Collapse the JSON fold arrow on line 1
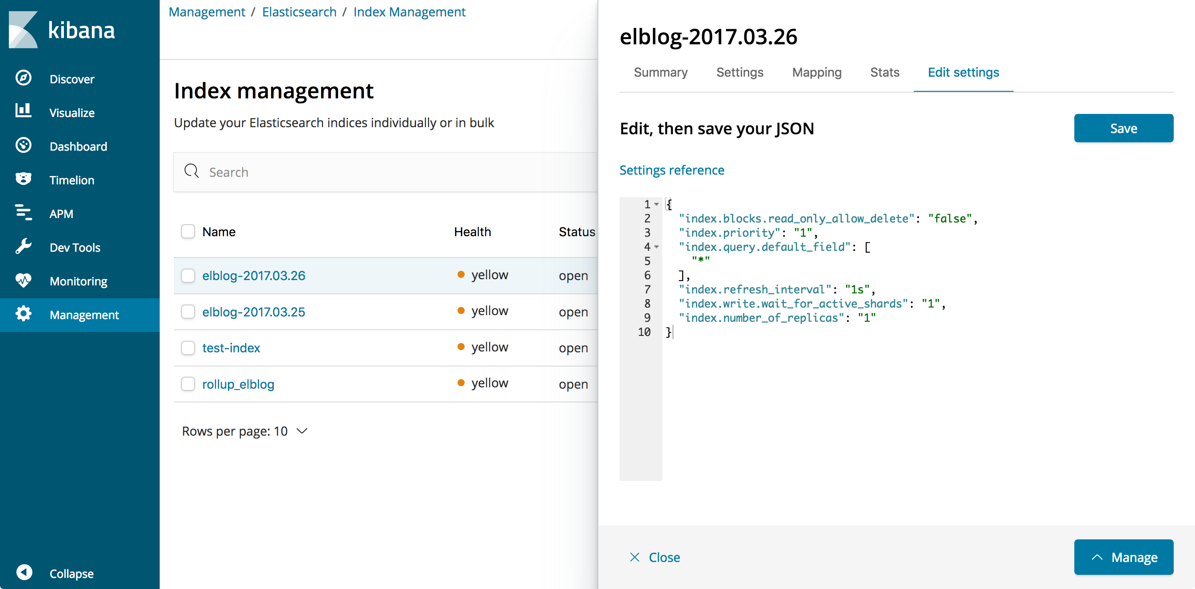The height and width of the screenshot is (589, 1195). click(656, 204)
